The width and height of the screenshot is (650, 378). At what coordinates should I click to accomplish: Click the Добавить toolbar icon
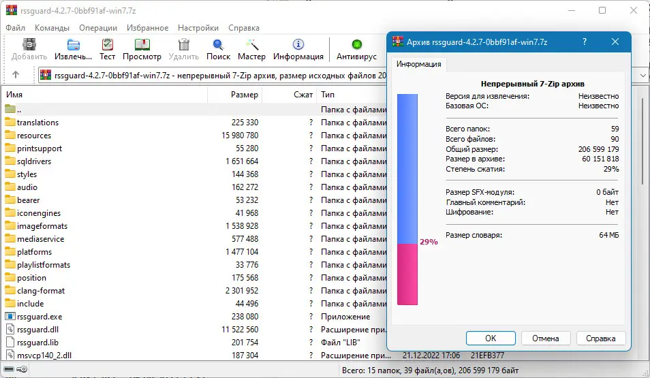(29, 44)
